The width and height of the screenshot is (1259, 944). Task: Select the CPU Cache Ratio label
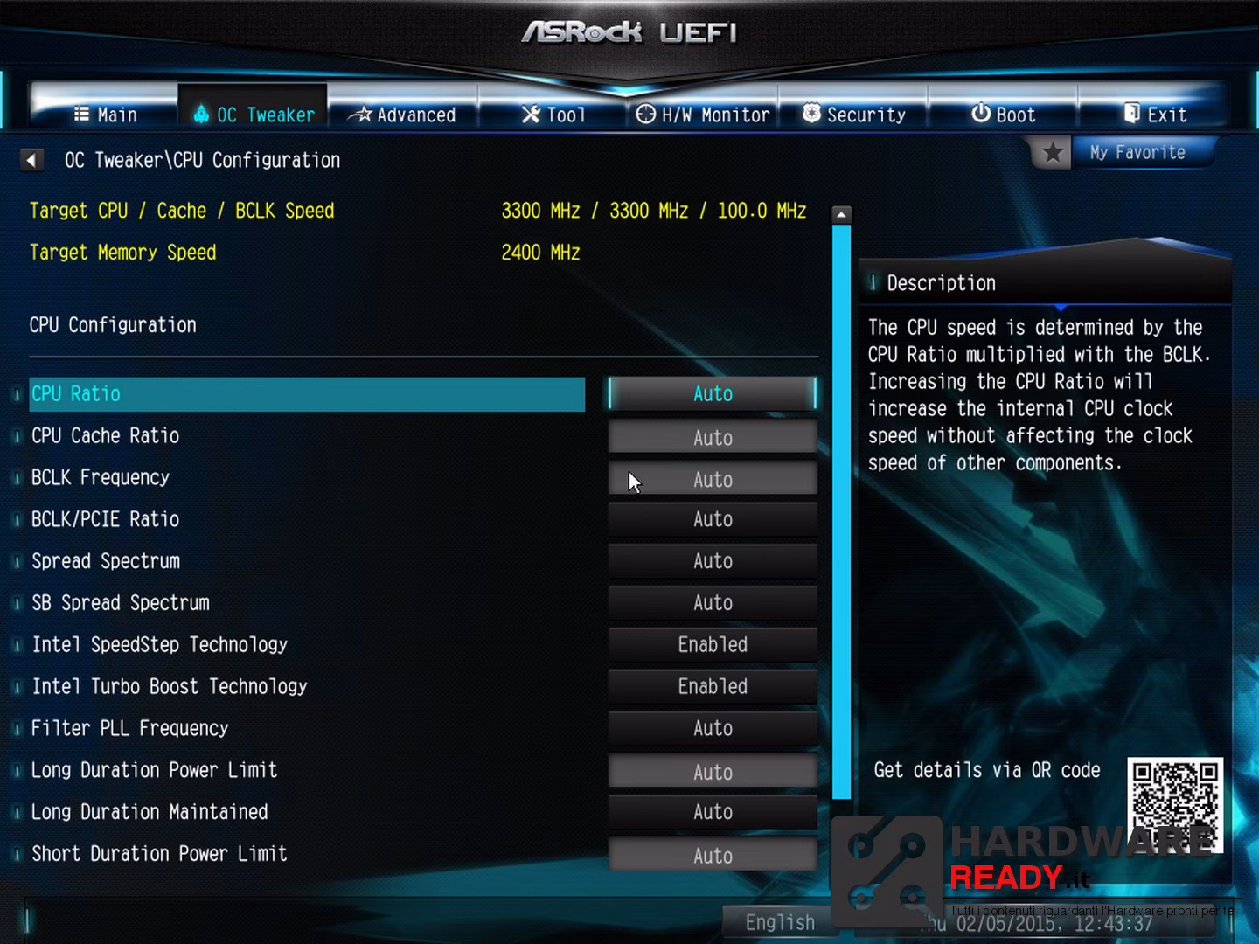tap(105, 436)
